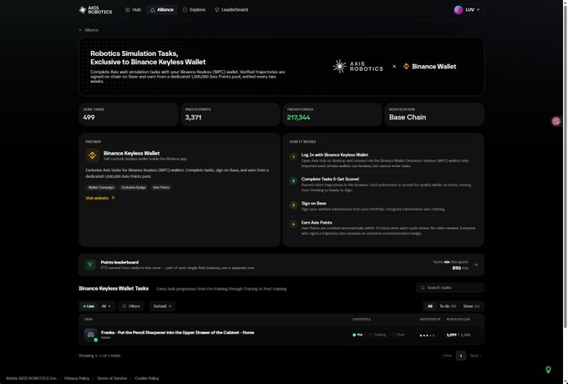The image size is (568, 384).
Task: Click the Binance Keyless Wallet partner icon
Action: (93, 155)
